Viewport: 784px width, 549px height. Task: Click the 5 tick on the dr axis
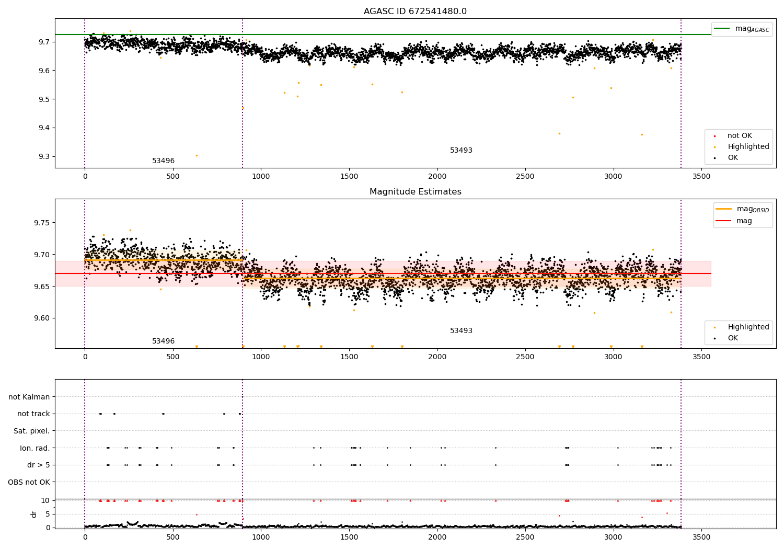tap(48, 514)
